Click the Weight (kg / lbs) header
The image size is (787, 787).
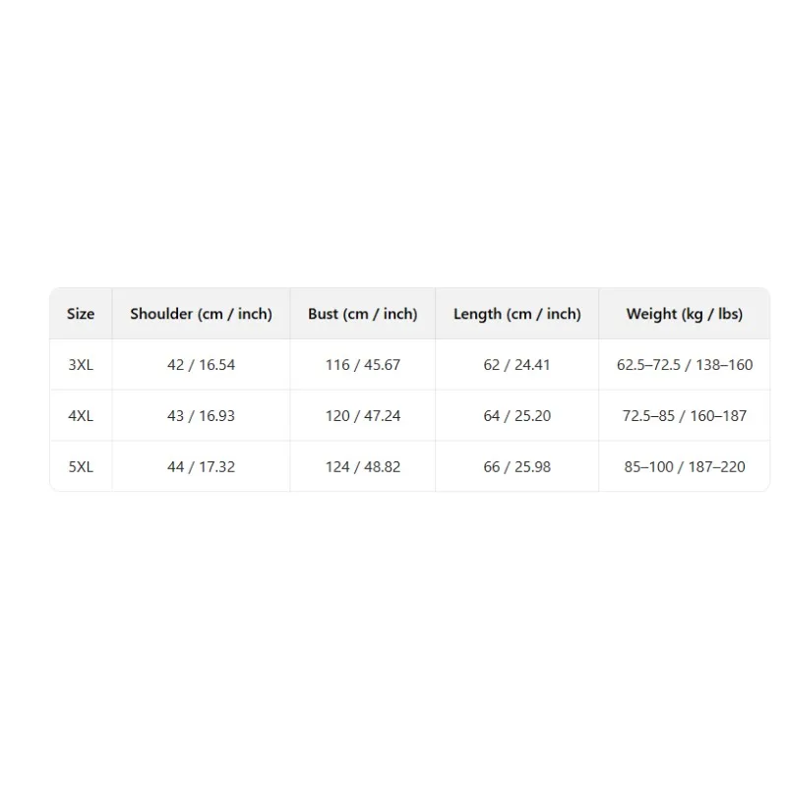coord(685,314)
